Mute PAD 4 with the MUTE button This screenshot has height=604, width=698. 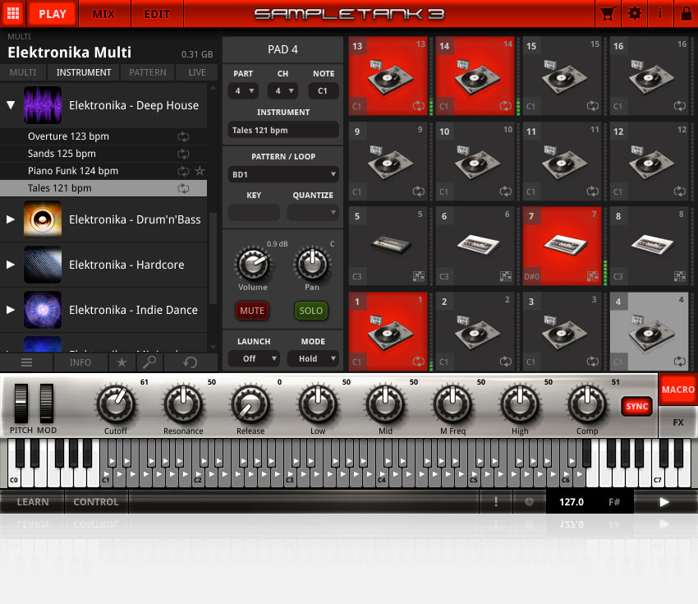(252, 311)
